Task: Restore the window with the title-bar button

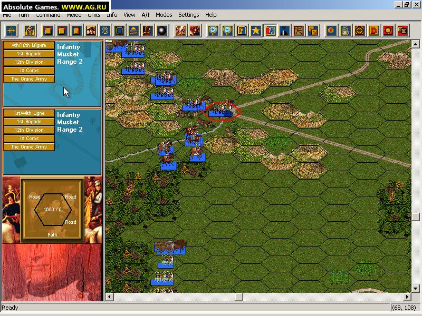Action: click(407, 5)
